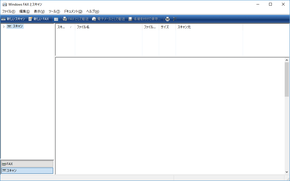This screenshot has width=290, height=181.
Task: Click the delete X toolbar icon
Action: click(175, 19)
